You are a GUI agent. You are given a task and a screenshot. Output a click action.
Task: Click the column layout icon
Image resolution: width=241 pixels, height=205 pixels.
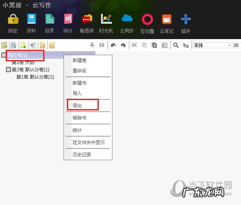click(x=102, y=45)
